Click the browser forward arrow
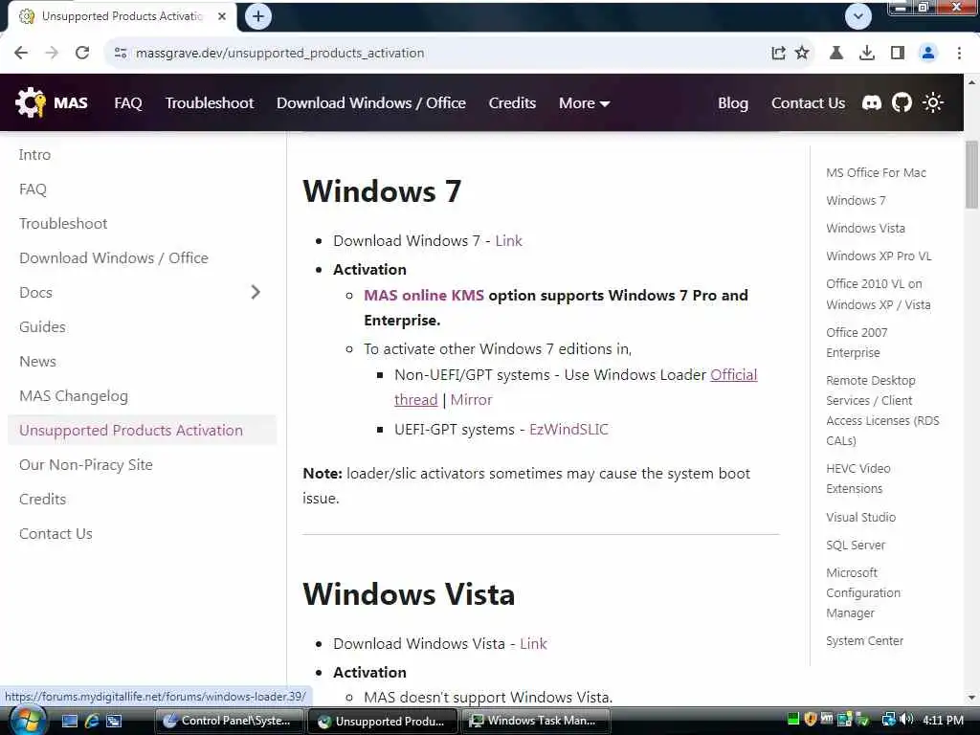The width and height of the screenshot is (980, 735). coord(52,54)
